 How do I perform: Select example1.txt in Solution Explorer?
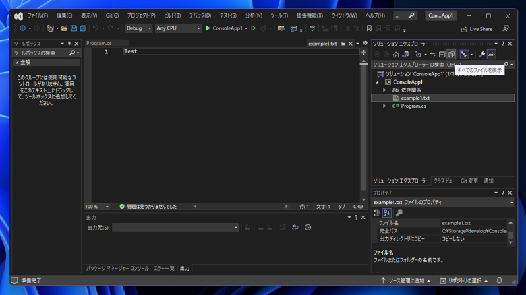click(443, 98)
